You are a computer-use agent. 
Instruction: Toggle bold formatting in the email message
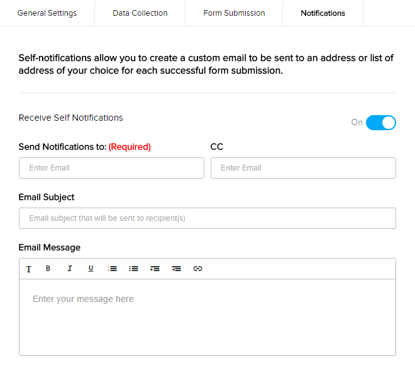(x=48, y=269)
